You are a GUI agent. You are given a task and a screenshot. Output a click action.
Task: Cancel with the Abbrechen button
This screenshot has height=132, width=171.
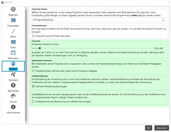pos(162,128)
